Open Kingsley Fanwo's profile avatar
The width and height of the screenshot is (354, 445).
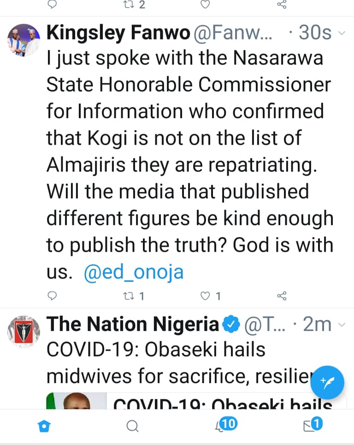[24, 40]
